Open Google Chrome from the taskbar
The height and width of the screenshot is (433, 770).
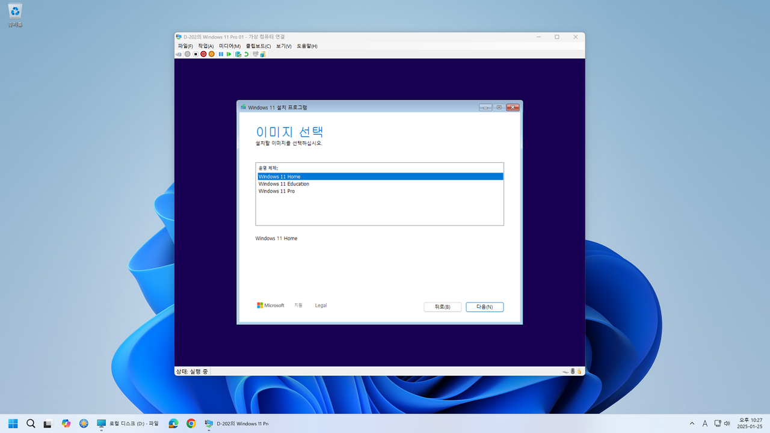(x=191, y=423)
